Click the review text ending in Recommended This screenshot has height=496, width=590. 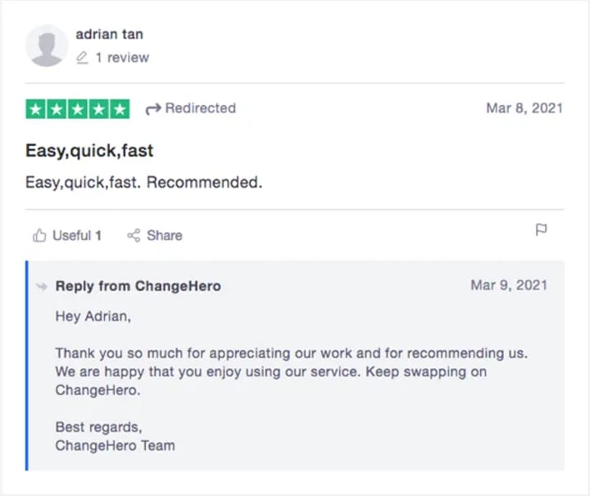[x=144, y=182]
